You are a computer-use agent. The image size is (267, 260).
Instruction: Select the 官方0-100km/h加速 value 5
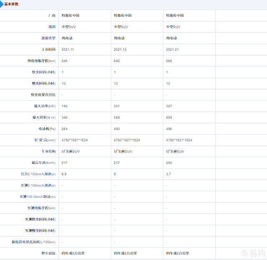(115, 174)
